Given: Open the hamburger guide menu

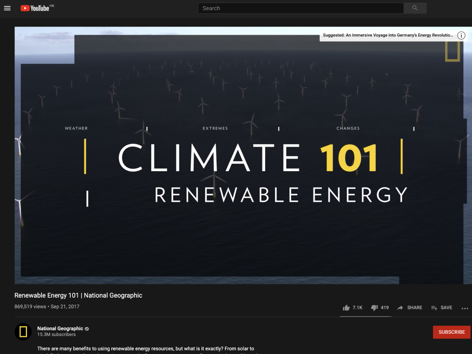Looking at the screenshot, I should pyautogui.click(x=7, y=8).
